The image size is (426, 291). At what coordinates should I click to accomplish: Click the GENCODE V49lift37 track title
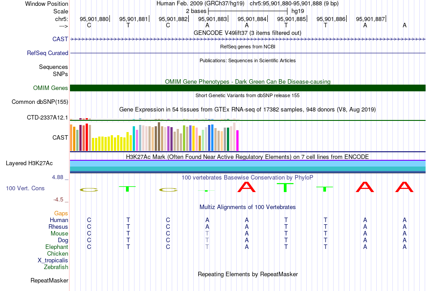(247, 33)
